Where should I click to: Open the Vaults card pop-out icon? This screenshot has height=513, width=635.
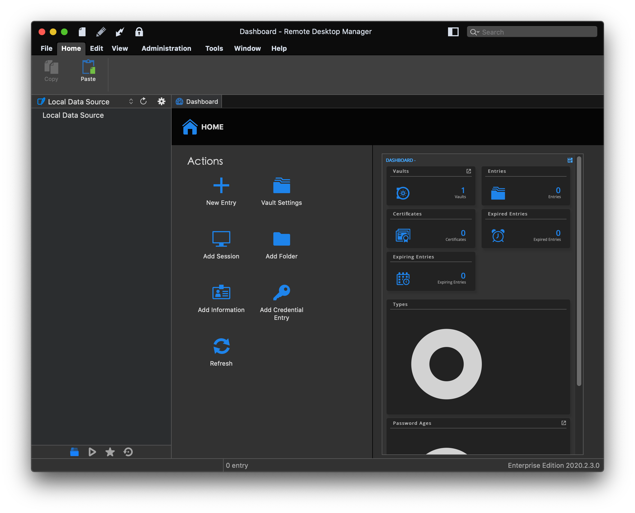click(x=468, y=171)
